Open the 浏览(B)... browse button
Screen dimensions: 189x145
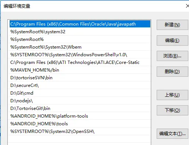pyautogui.click(x=172, y=56)
